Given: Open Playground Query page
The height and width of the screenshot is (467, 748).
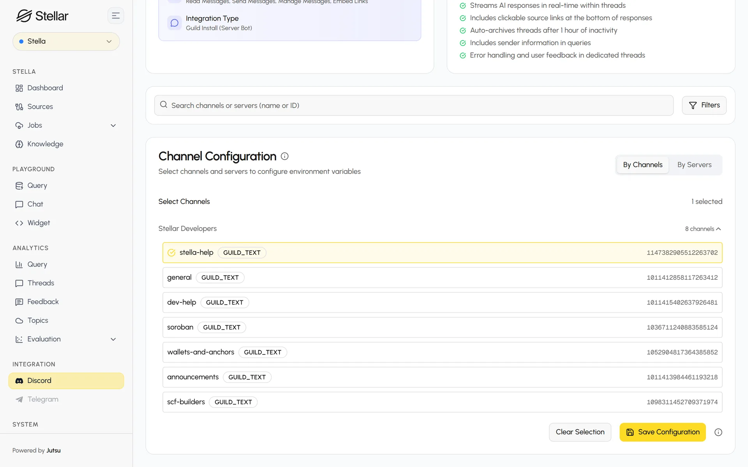Looking at the screenshot, I should tap(66, 186).
